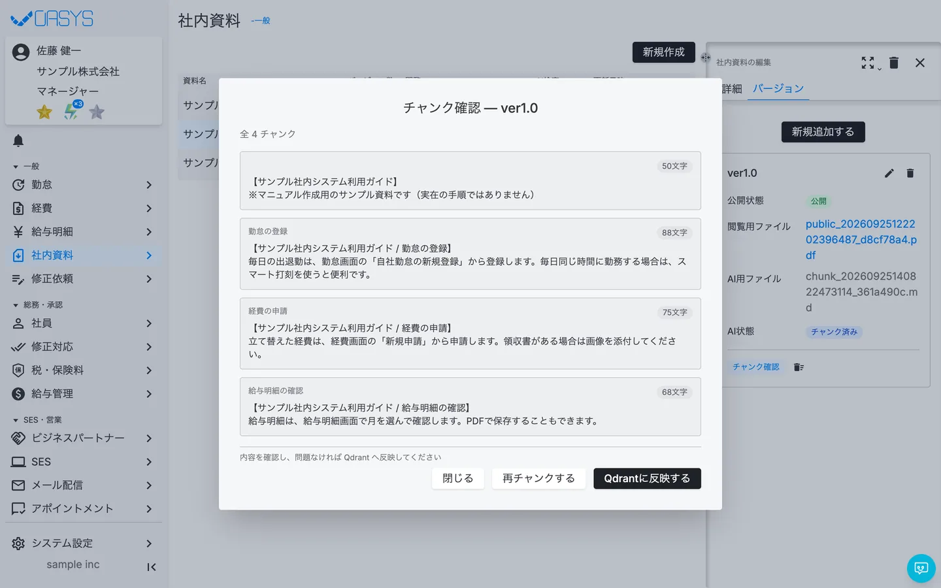Click the チャンク確認 button in version card

point(756,367)
